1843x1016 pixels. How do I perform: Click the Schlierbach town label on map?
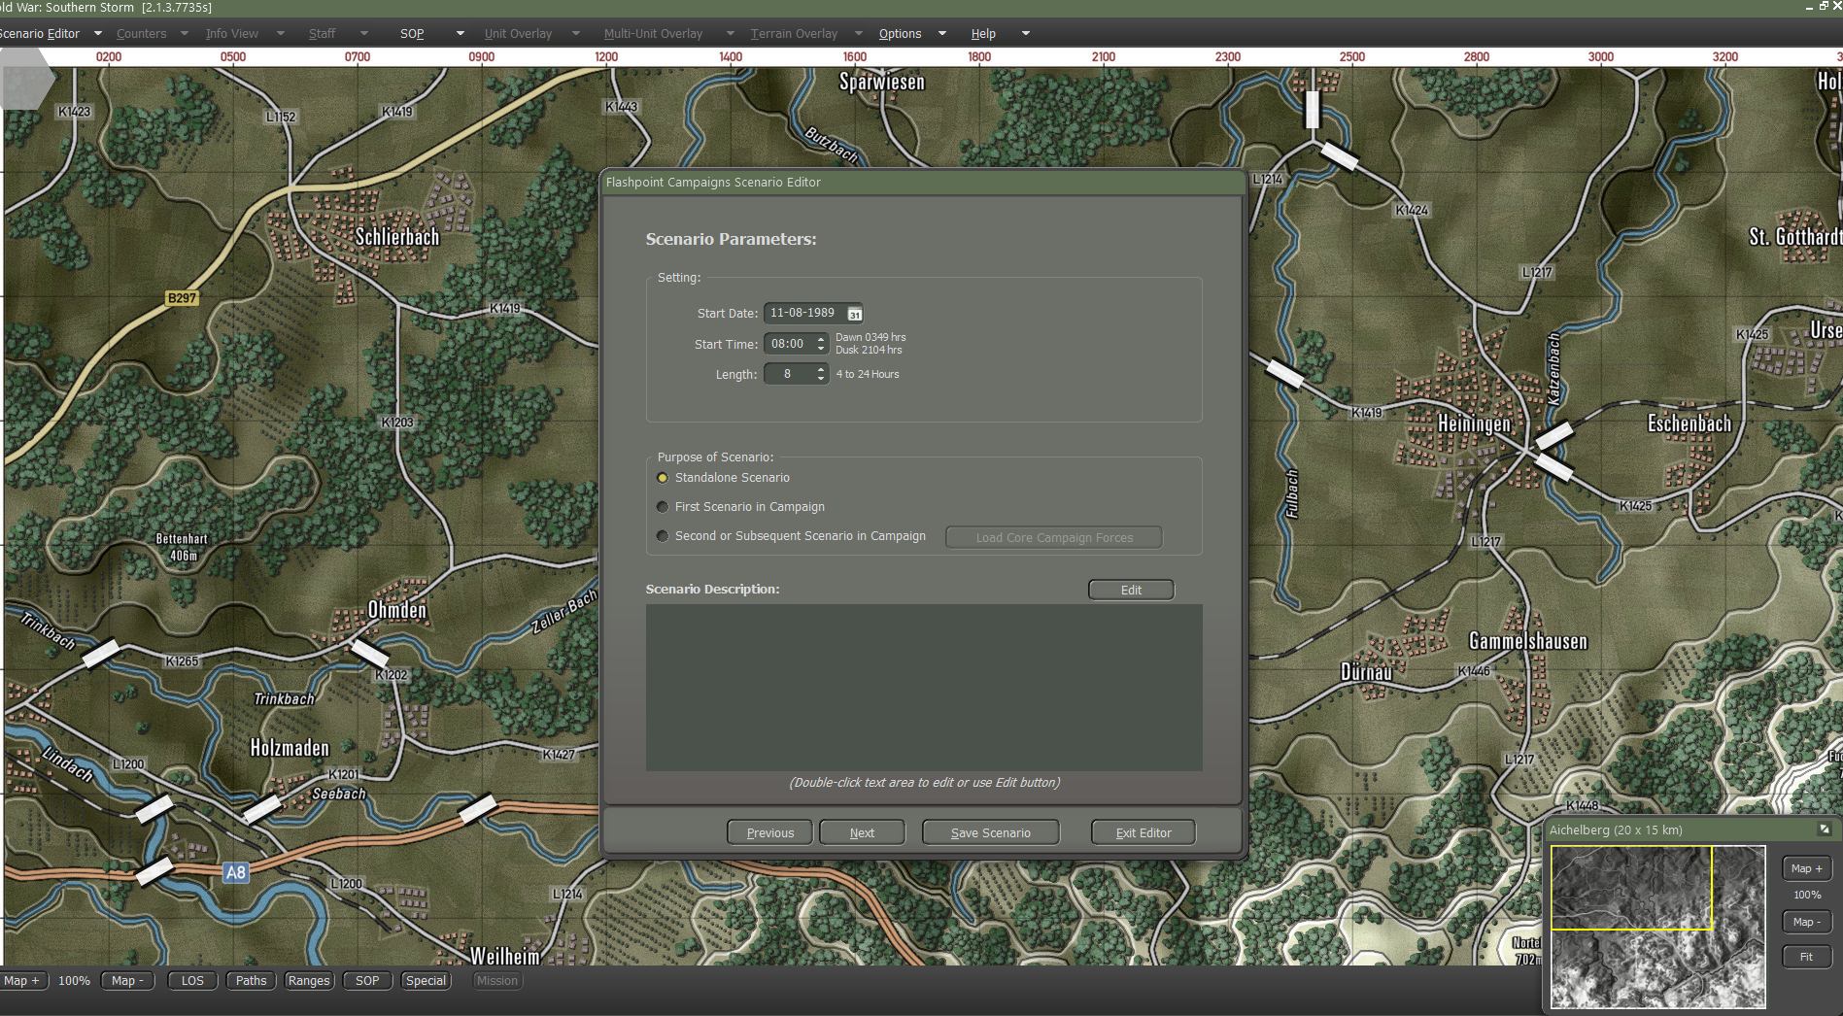point(397,237)
